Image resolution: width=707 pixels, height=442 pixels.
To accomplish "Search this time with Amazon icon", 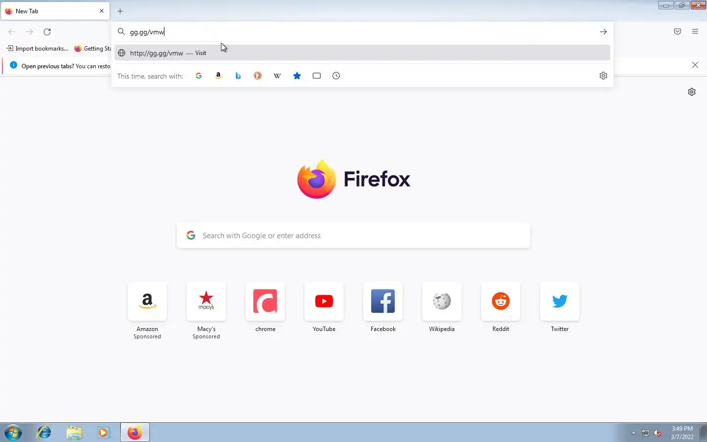I will [218, 76].
